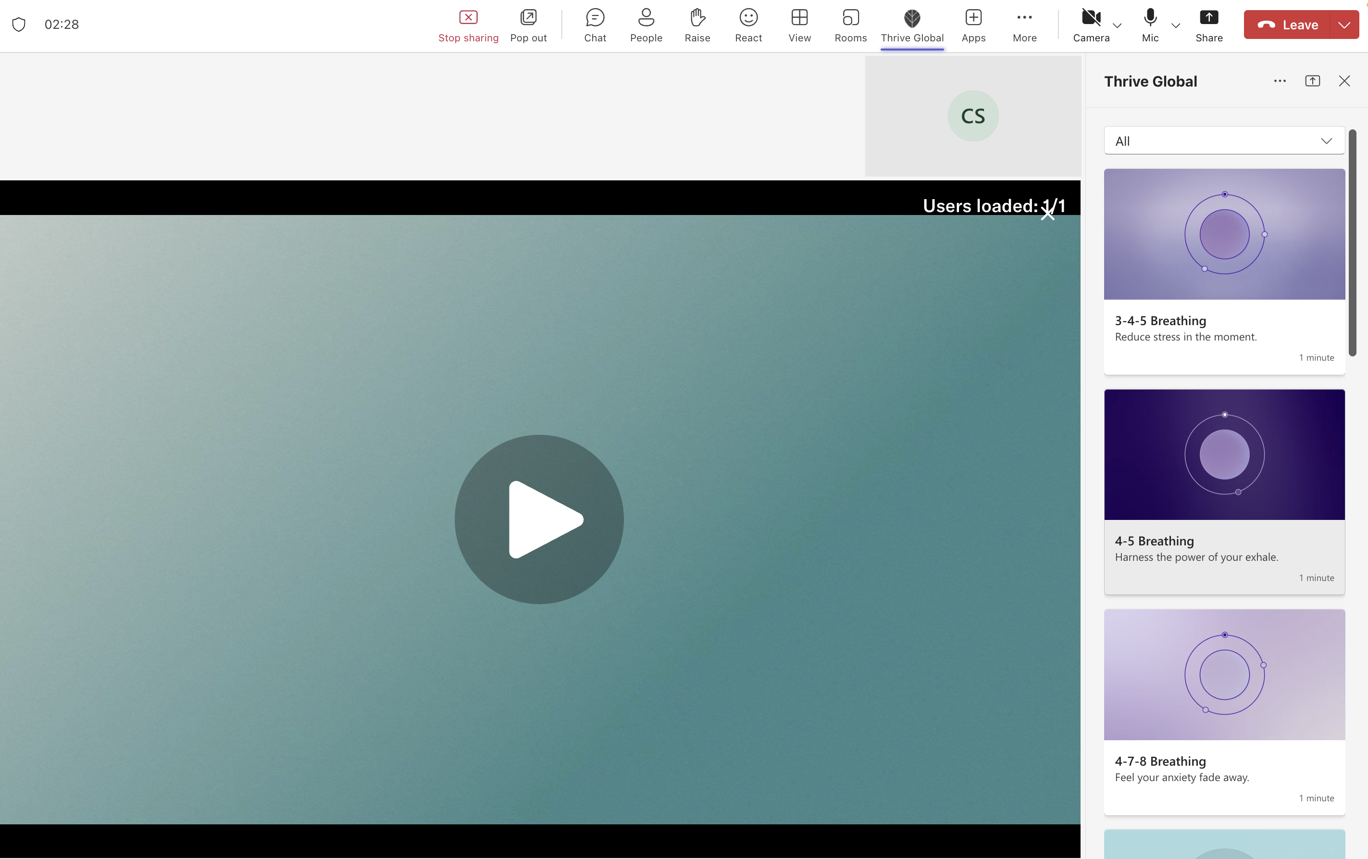1368x859 pixels.
Task: Open the More actions menu
Action: [1025, 25]
